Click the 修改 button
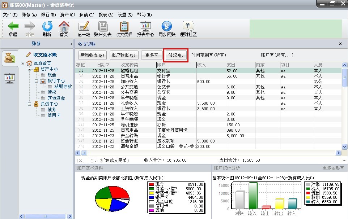Screen dimensions: 348x219 [x=176, y=55]
